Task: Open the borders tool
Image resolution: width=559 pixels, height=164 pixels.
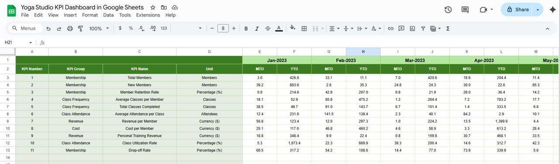Action: click(x=304, y=28)
